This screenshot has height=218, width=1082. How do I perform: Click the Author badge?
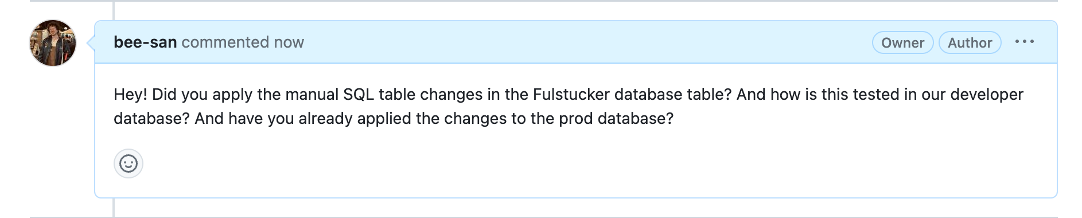click(x=970, y=42)
